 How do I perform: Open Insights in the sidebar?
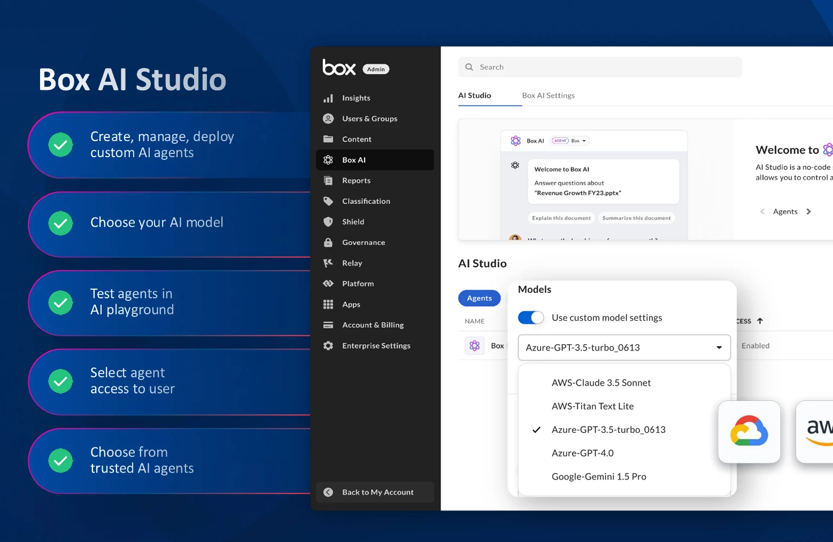click(x=375, y=98)
